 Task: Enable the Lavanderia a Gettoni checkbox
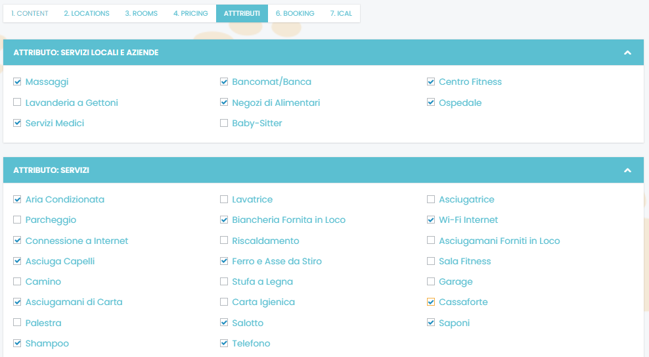17,103
